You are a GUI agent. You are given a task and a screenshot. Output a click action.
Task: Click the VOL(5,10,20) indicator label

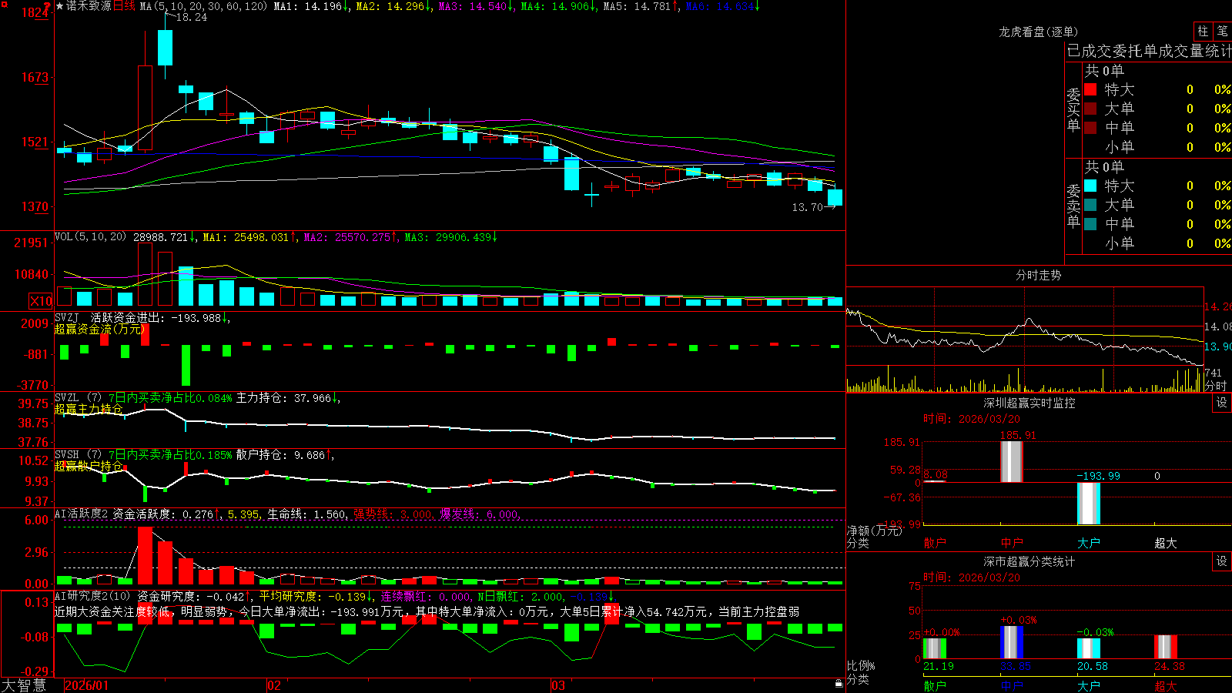(90, 237)
